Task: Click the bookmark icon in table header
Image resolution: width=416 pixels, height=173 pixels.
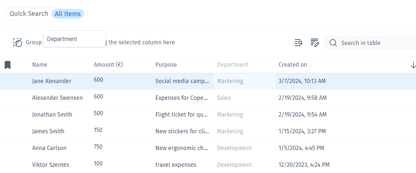Action: tap(8, 65)
